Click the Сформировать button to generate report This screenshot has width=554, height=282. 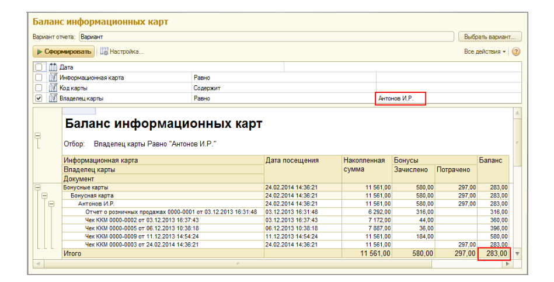tap(63, 52)
